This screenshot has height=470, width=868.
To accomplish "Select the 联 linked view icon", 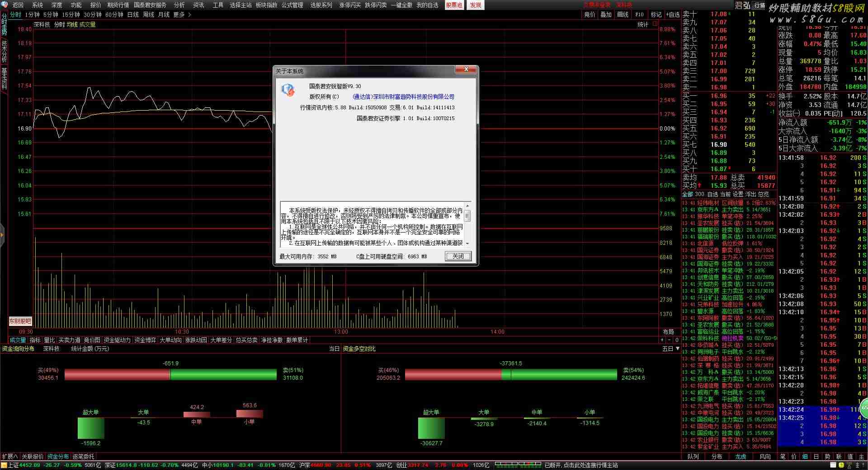I will (839, 456).
